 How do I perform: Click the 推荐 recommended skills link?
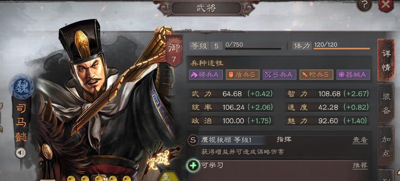(x=360, y=166)
